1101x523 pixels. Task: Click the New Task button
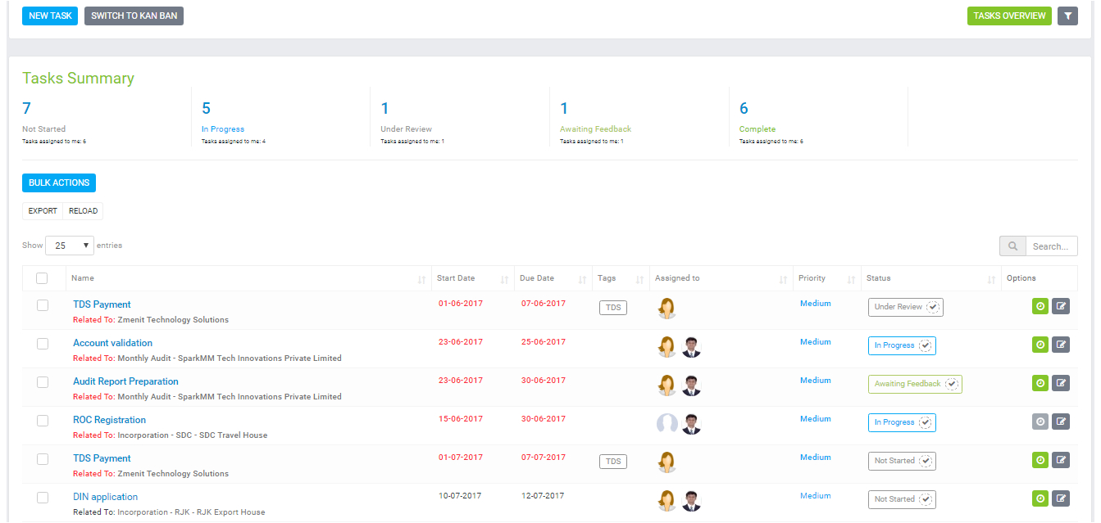point(50,16)
